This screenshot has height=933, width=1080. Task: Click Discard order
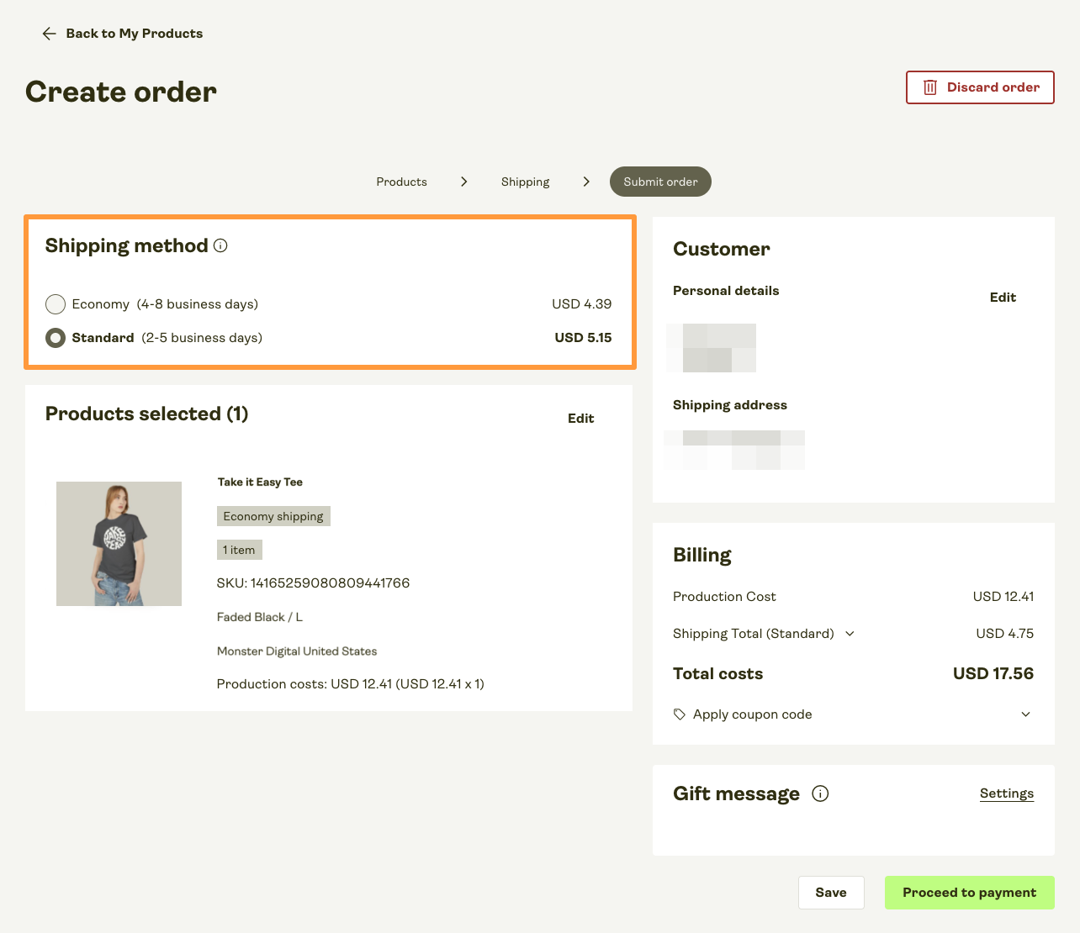click(980, 87)
